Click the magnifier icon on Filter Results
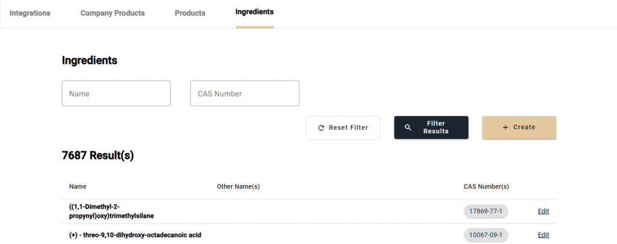The width and height of the screenshot is (617, 244). pyautogui.click(x=408, y=127)
